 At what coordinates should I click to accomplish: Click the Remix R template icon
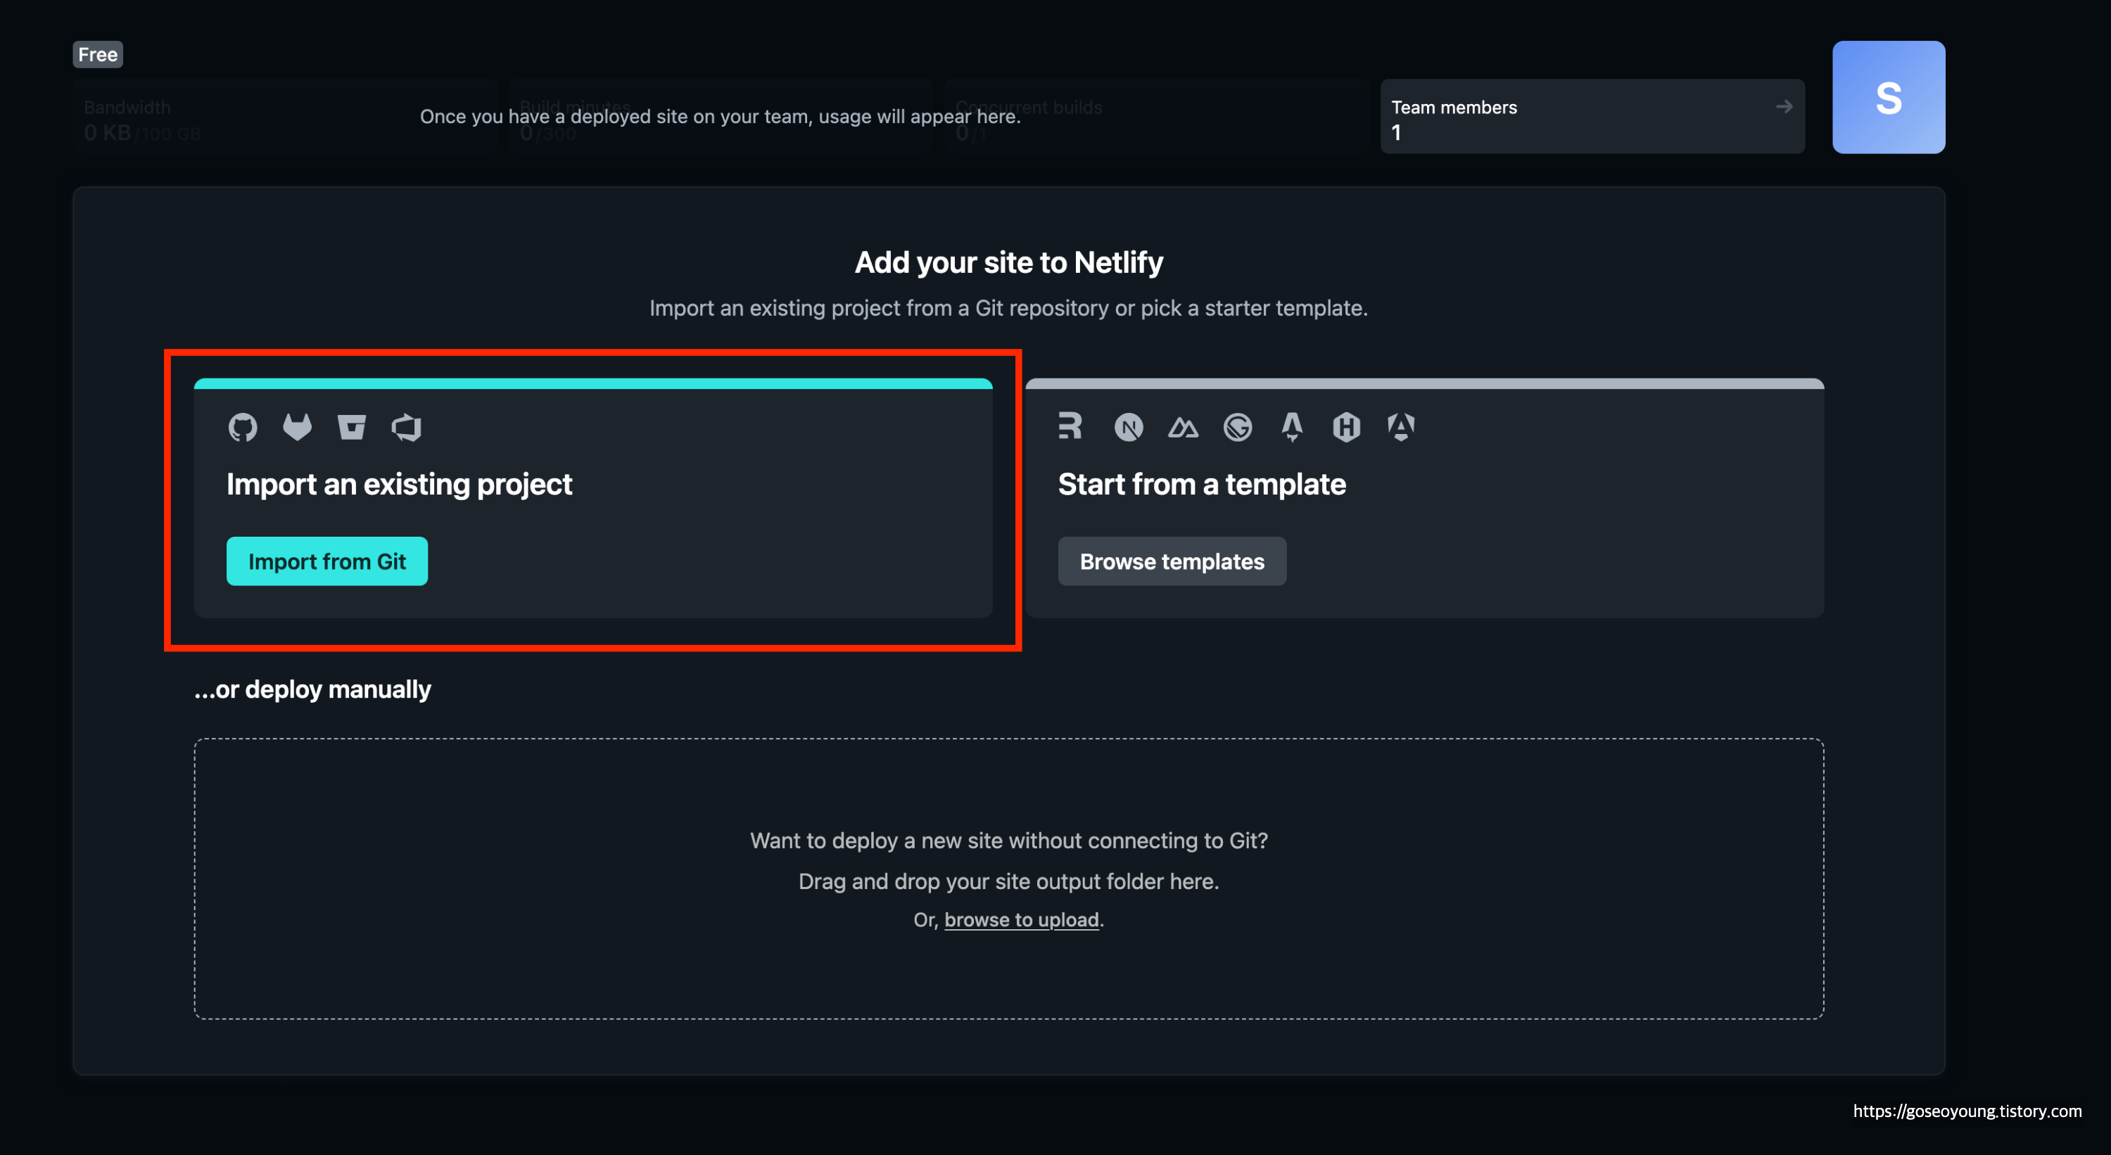pos(1070,426)
